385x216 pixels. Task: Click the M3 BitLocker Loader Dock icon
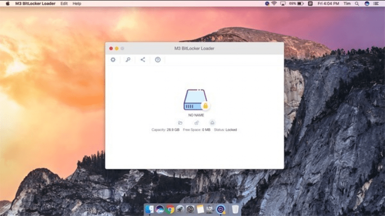(221, 209)
